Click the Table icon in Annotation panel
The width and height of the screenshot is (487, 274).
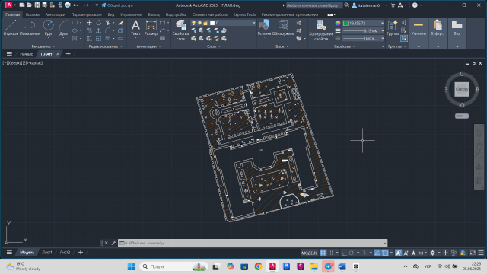162,38
